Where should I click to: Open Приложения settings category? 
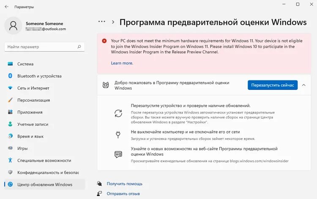point(45,112)
